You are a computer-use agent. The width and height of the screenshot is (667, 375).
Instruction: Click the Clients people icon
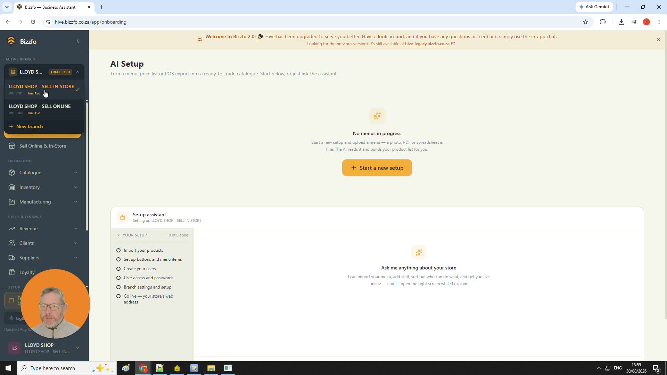(x=12, y=243)
